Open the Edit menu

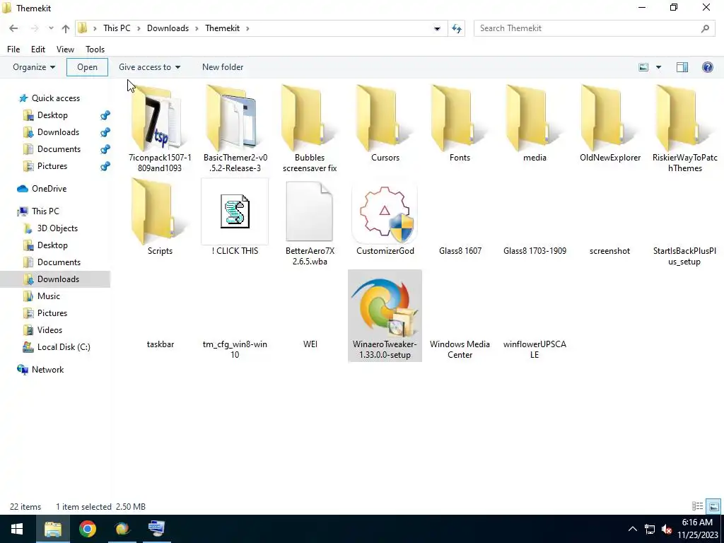38,49
